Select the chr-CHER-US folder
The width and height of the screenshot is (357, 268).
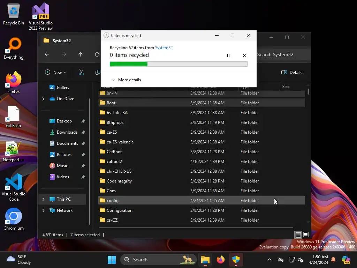(x=202, y=171)
